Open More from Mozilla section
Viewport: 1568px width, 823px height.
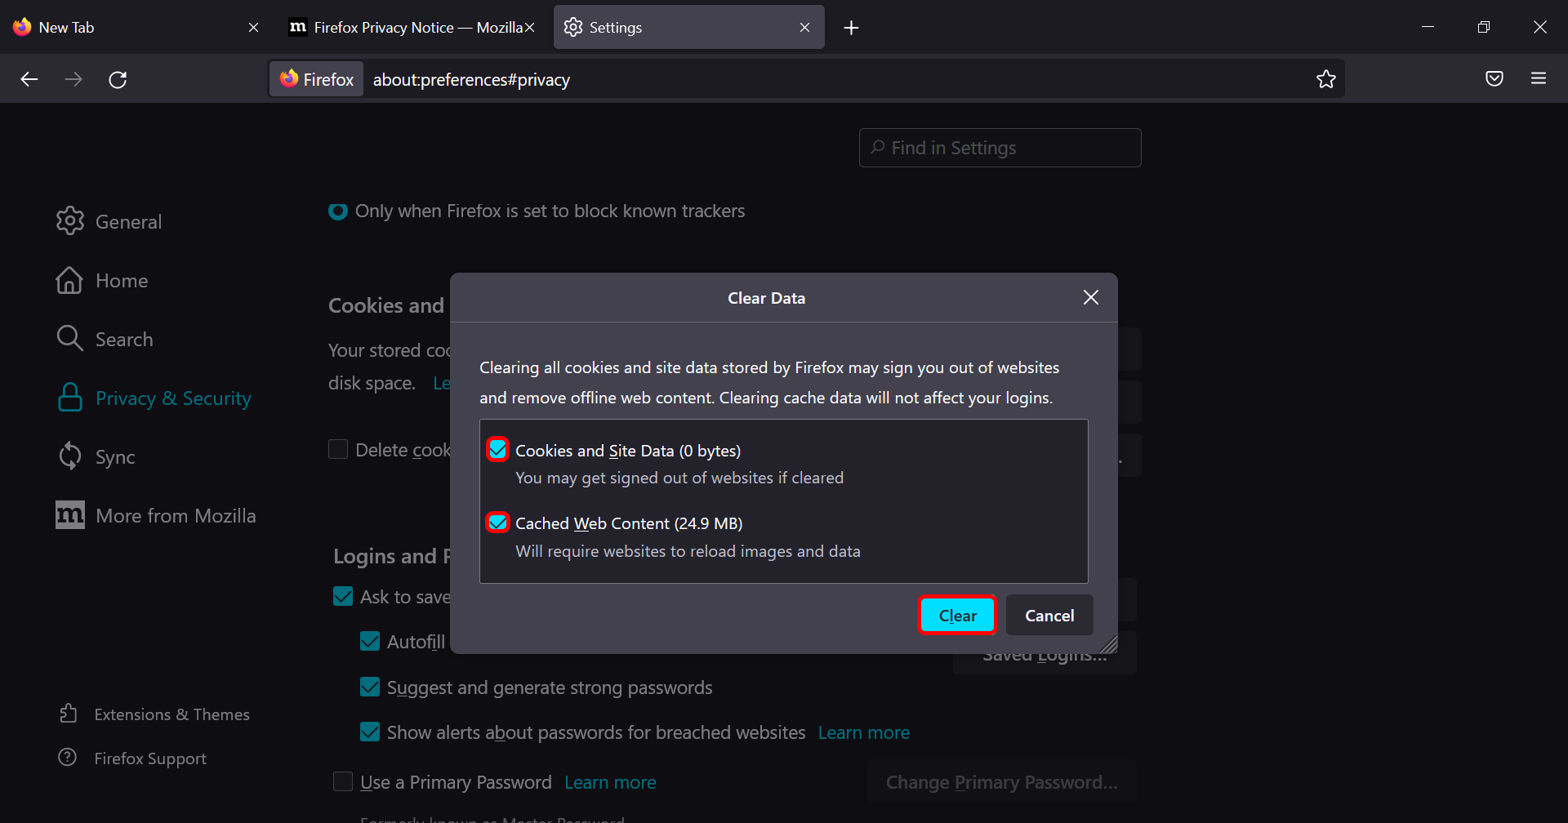click(x=156, y=515)
